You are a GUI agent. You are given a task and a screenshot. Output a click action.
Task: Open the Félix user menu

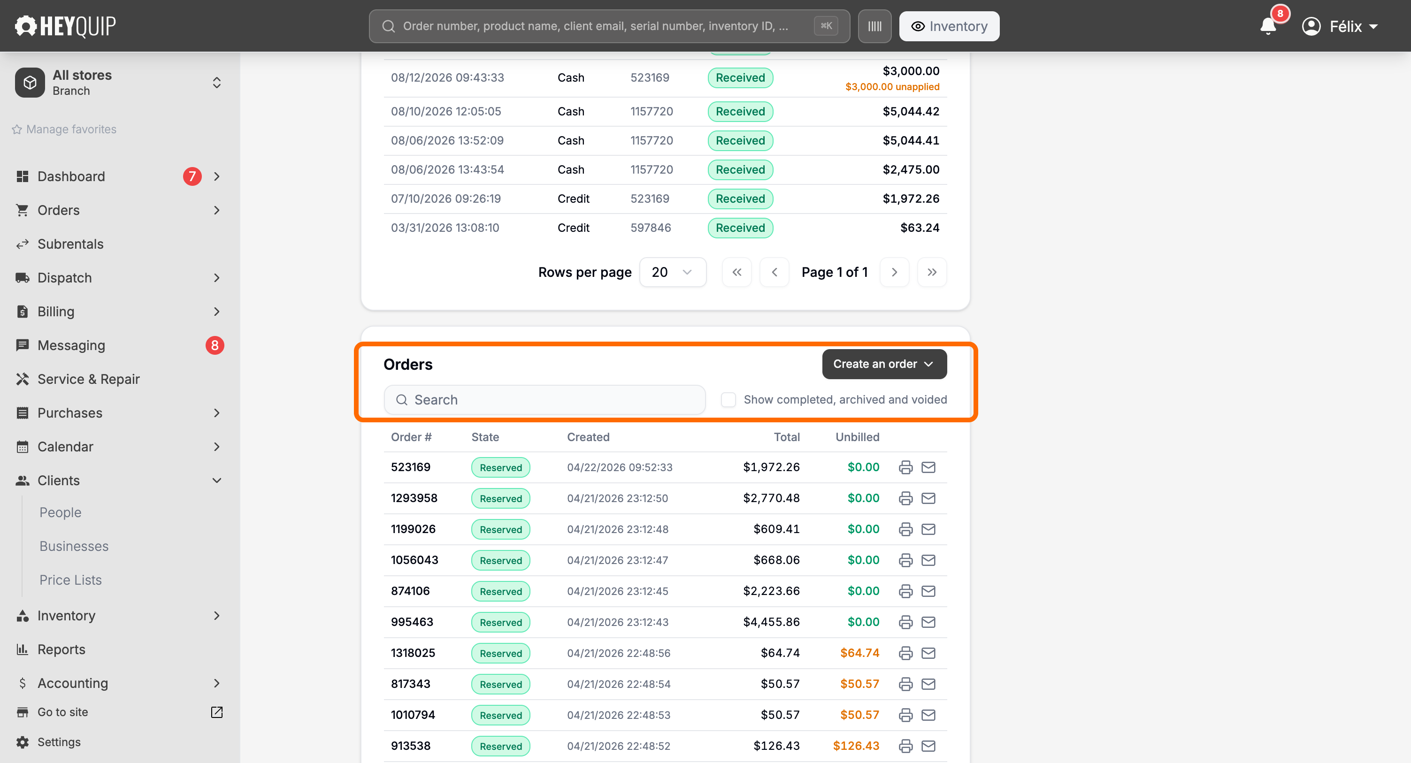click(x=1339, y=26)
